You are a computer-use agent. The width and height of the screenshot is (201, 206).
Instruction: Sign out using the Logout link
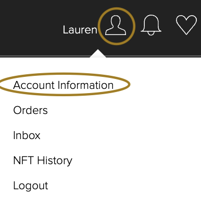tap(31, 186)
